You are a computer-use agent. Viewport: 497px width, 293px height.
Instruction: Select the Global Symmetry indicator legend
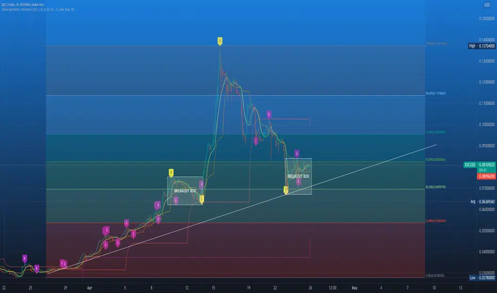[38, 10]
